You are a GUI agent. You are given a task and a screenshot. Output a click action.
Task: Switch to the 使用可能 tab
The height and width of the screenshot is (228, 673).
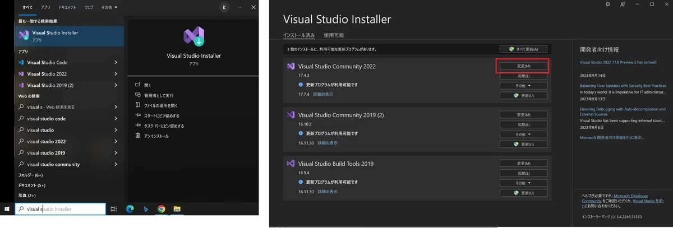[x=334, y=35]
